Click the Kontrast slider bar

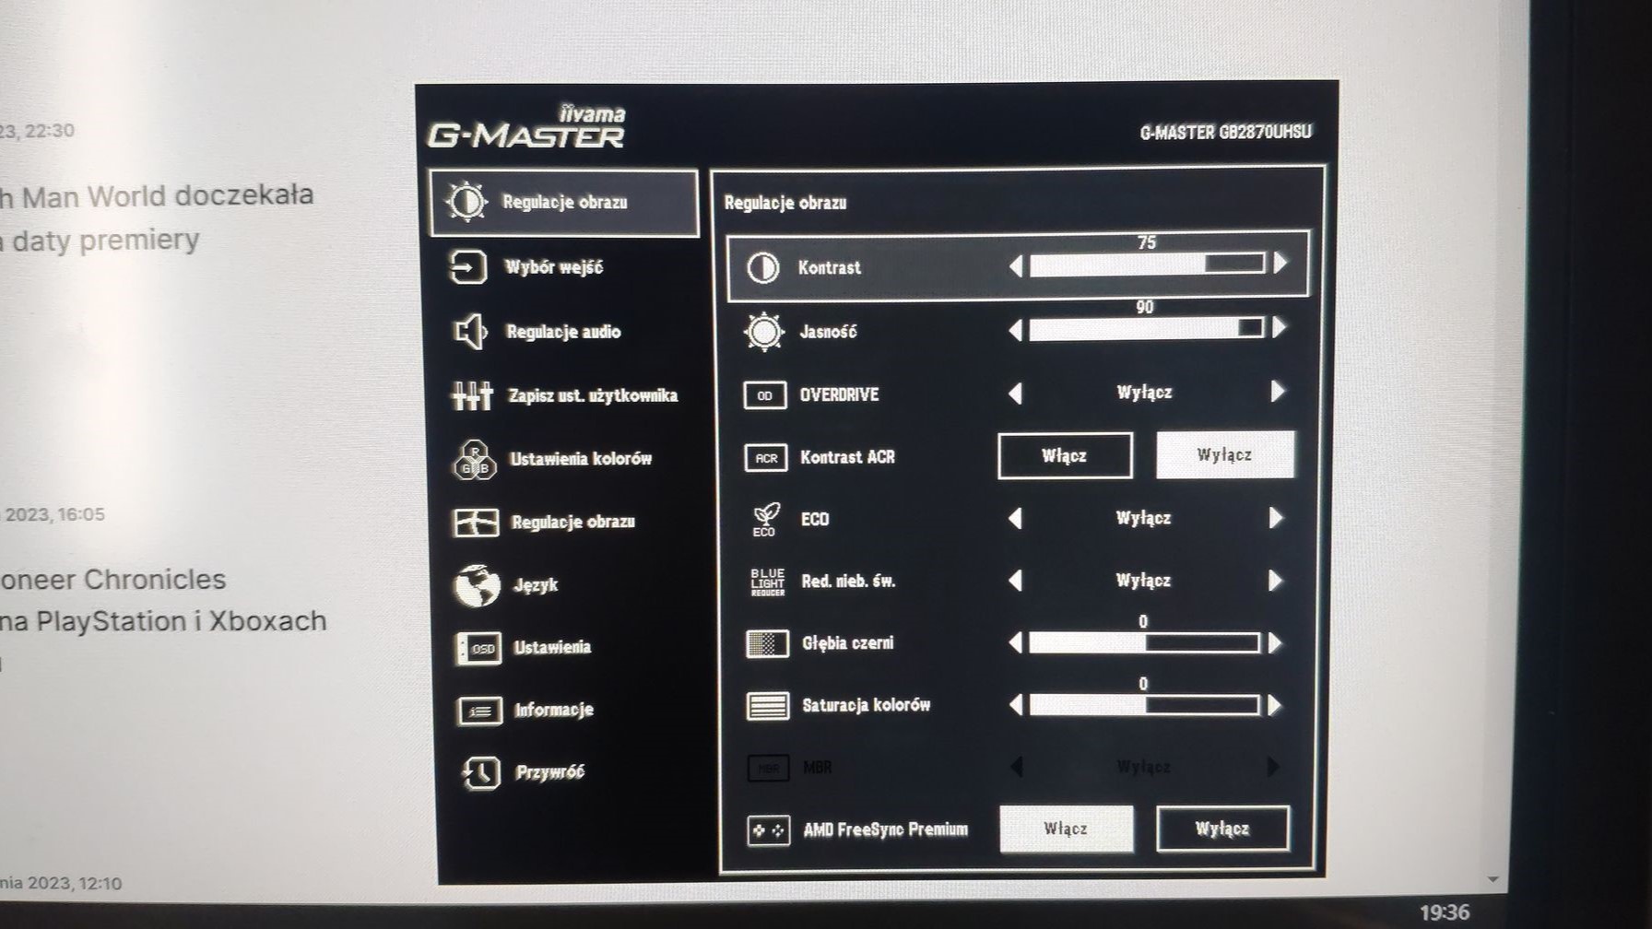[1148, 265]
